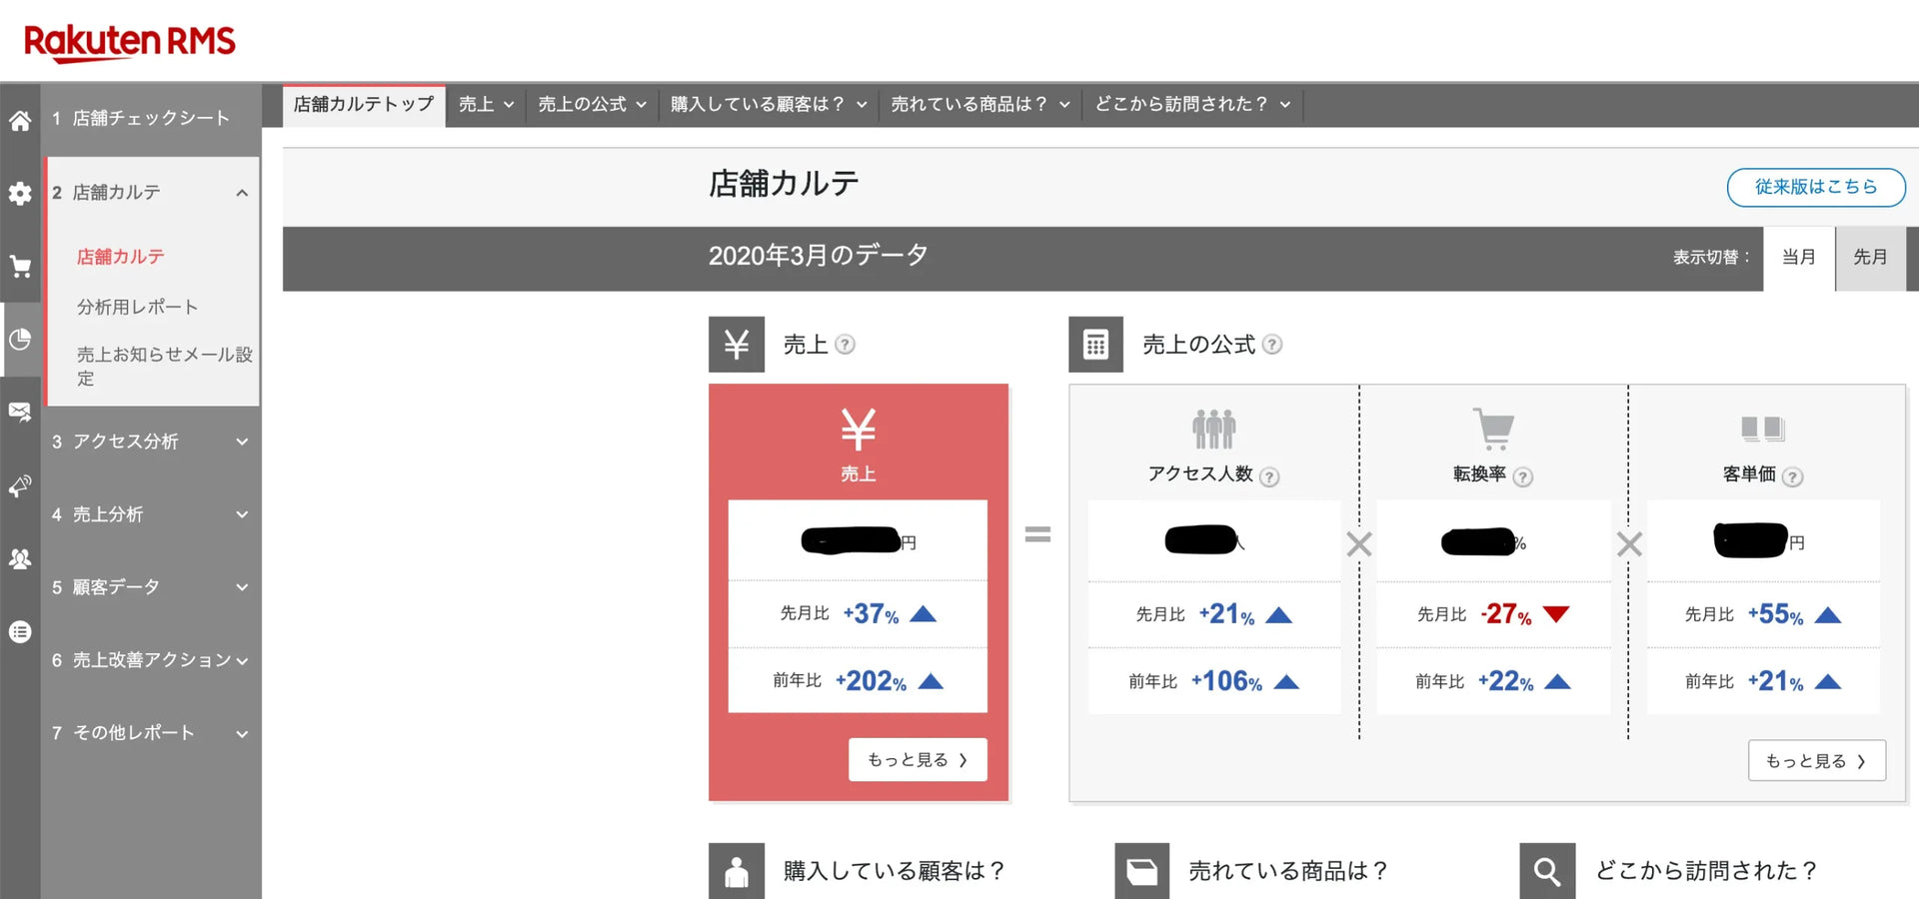Open the customers people rail icon
The width and height of the screenshot is (1919, 899).
point(20,558)
